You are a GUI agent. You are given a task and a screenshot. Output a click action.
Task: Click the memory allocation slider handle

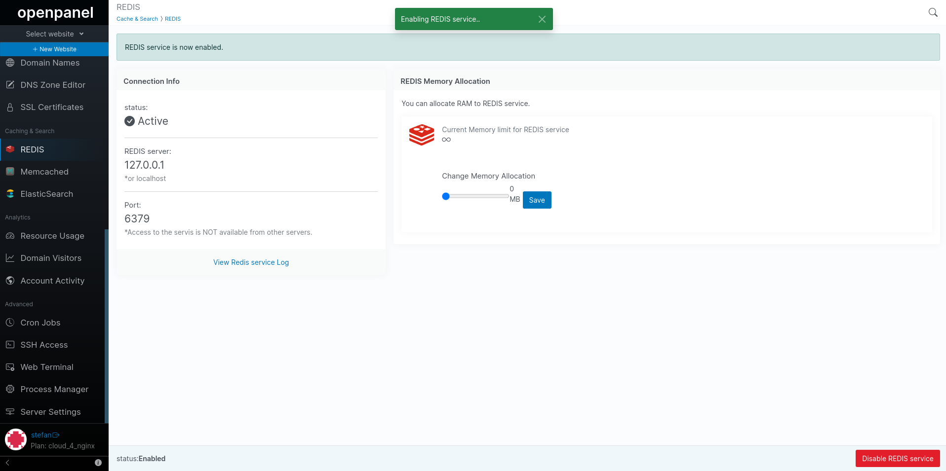(x=446, y=196)
